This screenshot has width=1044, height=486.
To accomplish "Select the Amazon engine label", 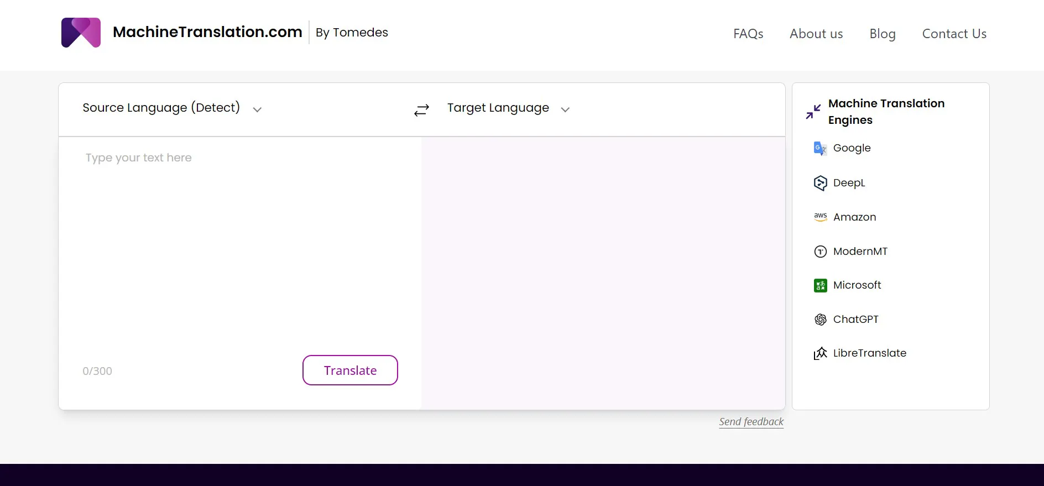I will pos(854,217).
